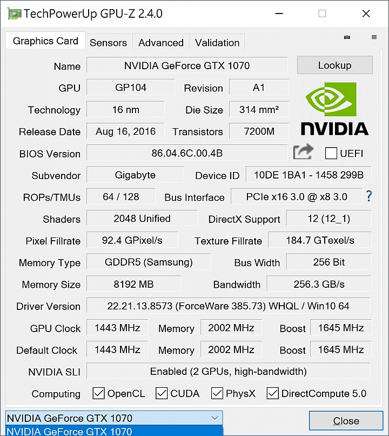
Task: Click the Release Date value Aug 16, 2016
Action: [x=125, y=131]
